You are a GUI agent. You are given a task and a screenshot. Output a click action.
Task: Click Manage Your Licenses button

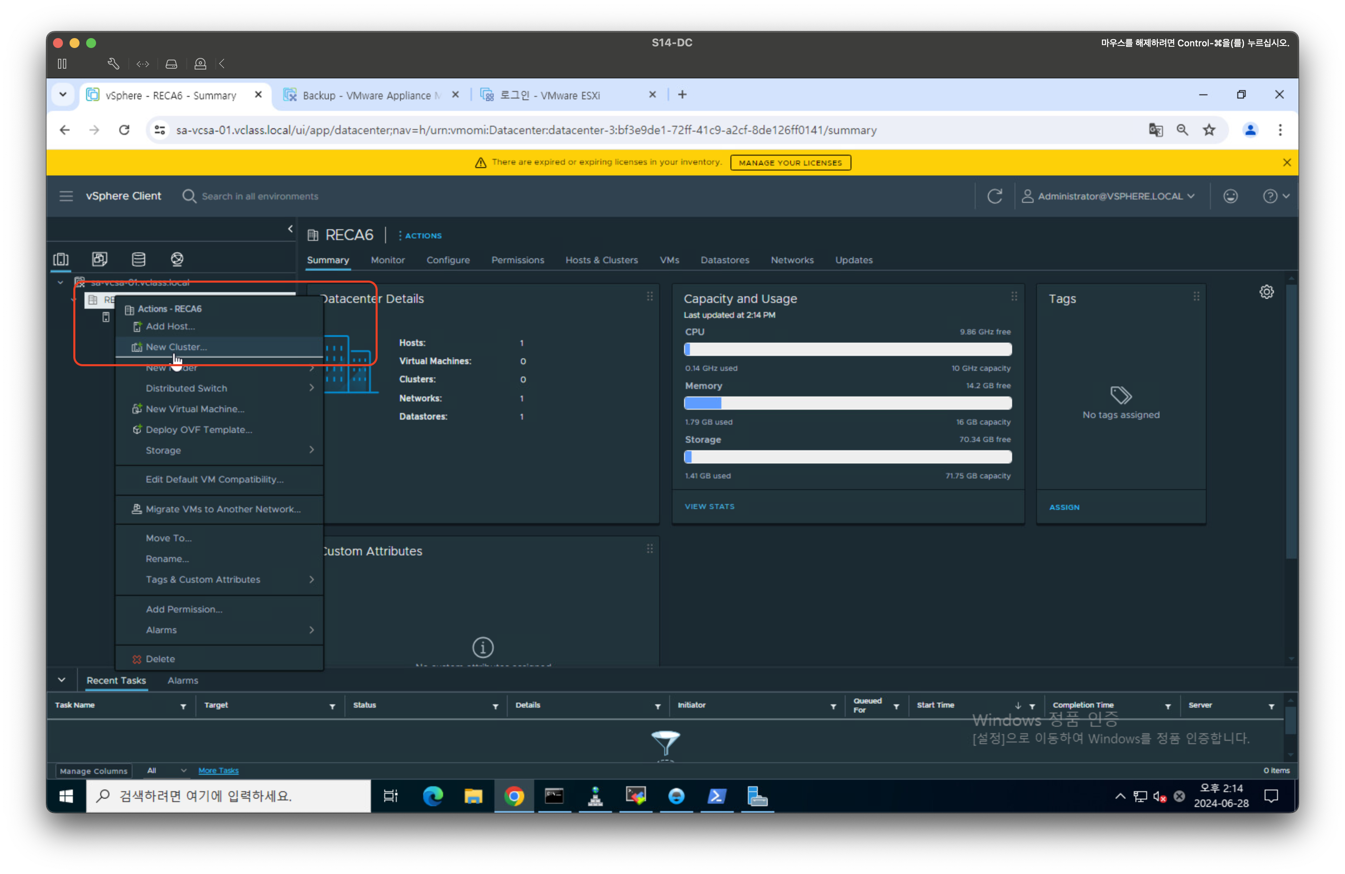pyautogui.click(x=790, y=163)
